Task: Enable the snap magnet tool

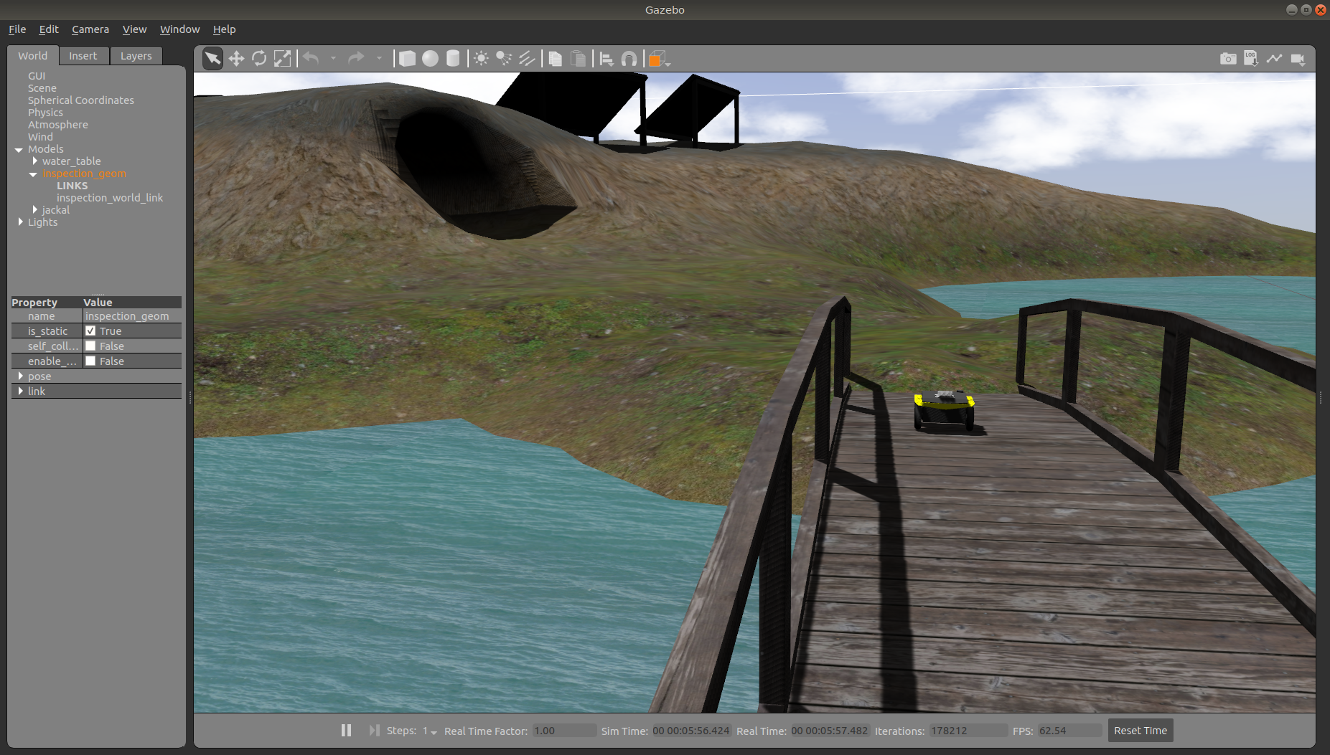Action: click(x=629, y=59)
